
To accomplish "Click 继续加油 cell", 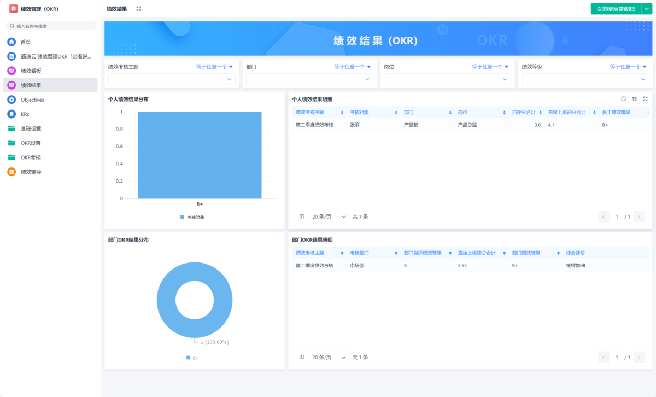I will [576, 266].
